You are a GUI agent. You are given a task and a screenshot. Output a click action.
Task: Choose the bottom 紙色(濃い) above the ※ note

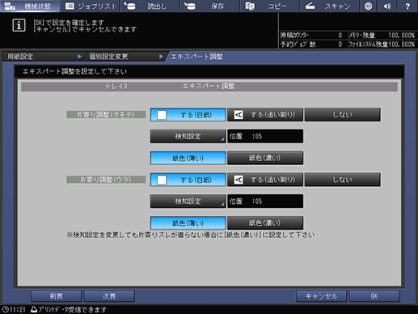pos(265,223)
